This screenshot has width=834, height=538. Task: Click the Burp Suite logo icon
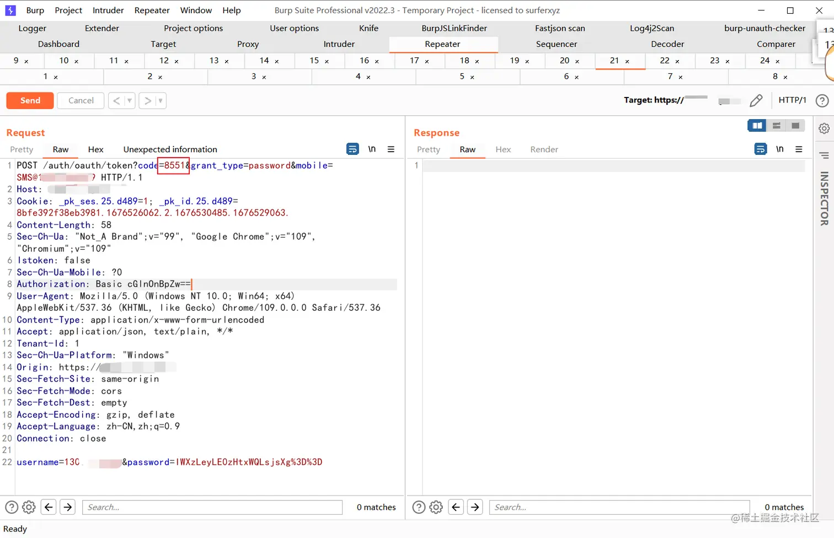[x=10, y=10]
